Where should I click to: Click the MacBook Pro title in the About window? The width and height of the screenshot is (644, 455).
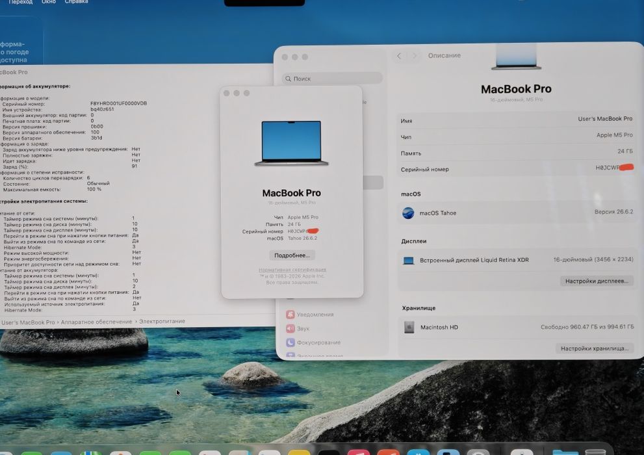pos(292,192)
